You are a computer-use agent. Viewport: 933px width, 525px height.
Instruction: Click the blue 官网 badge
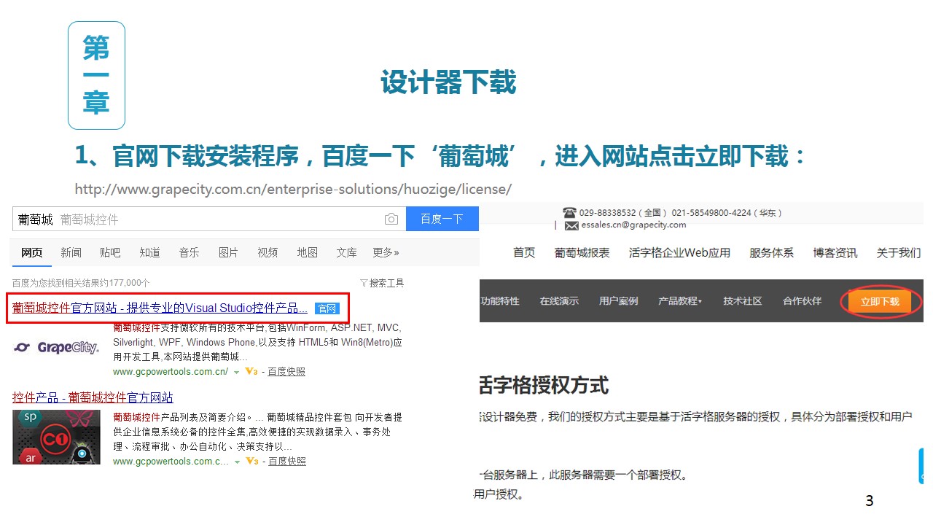tap(327, 308)
